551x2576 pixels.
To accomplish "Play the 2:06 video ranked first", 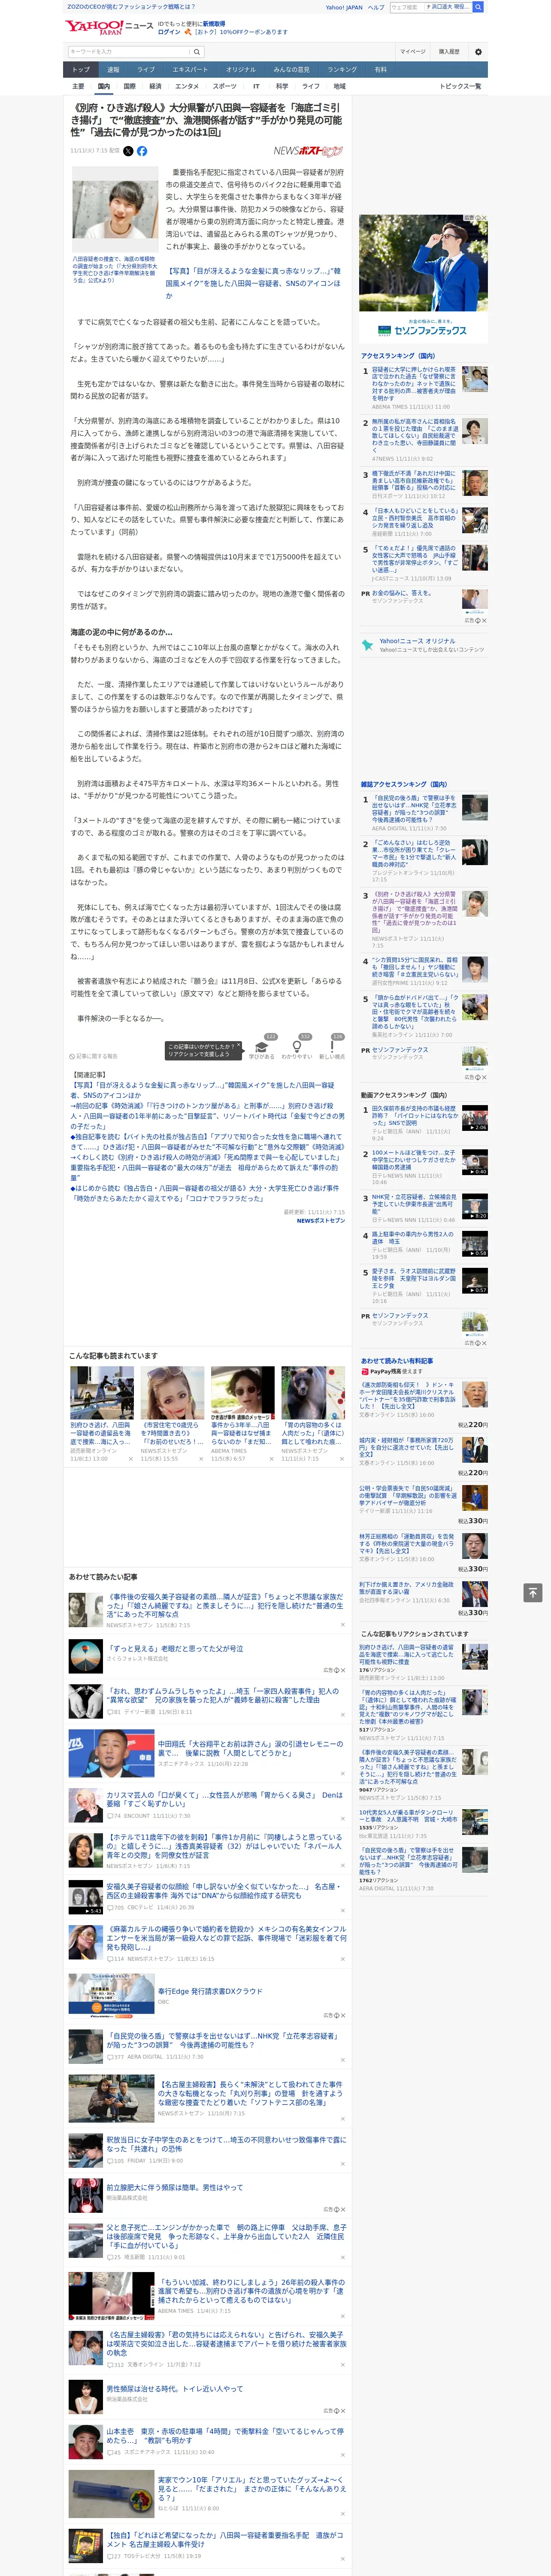I will point(475,1118).
